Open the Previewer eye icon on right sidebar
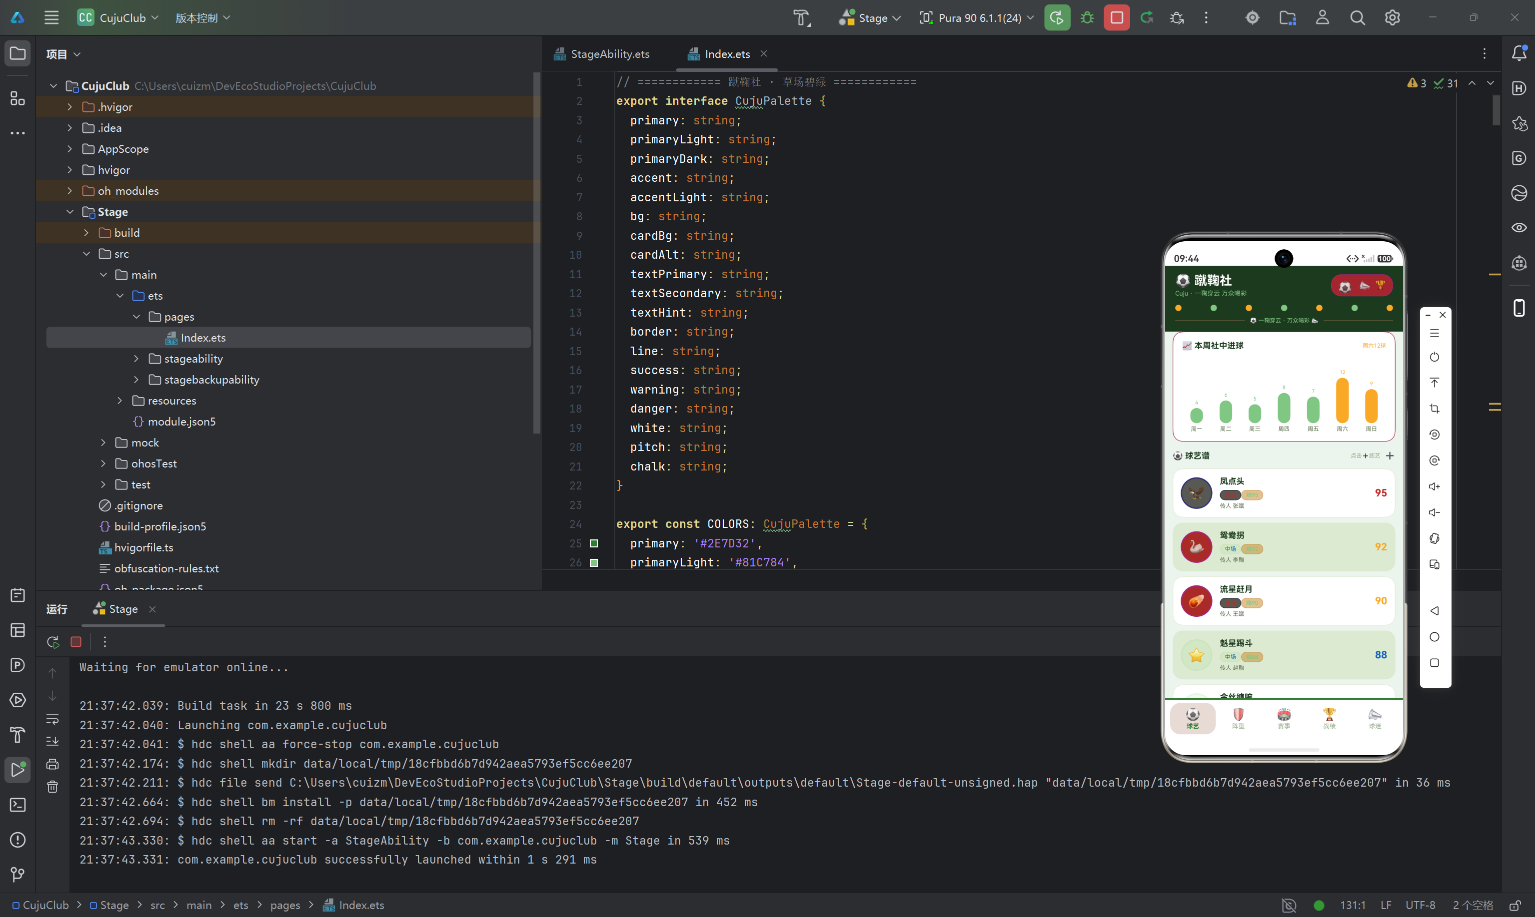The image size is (1535, 917). [x=1519, y=228]
